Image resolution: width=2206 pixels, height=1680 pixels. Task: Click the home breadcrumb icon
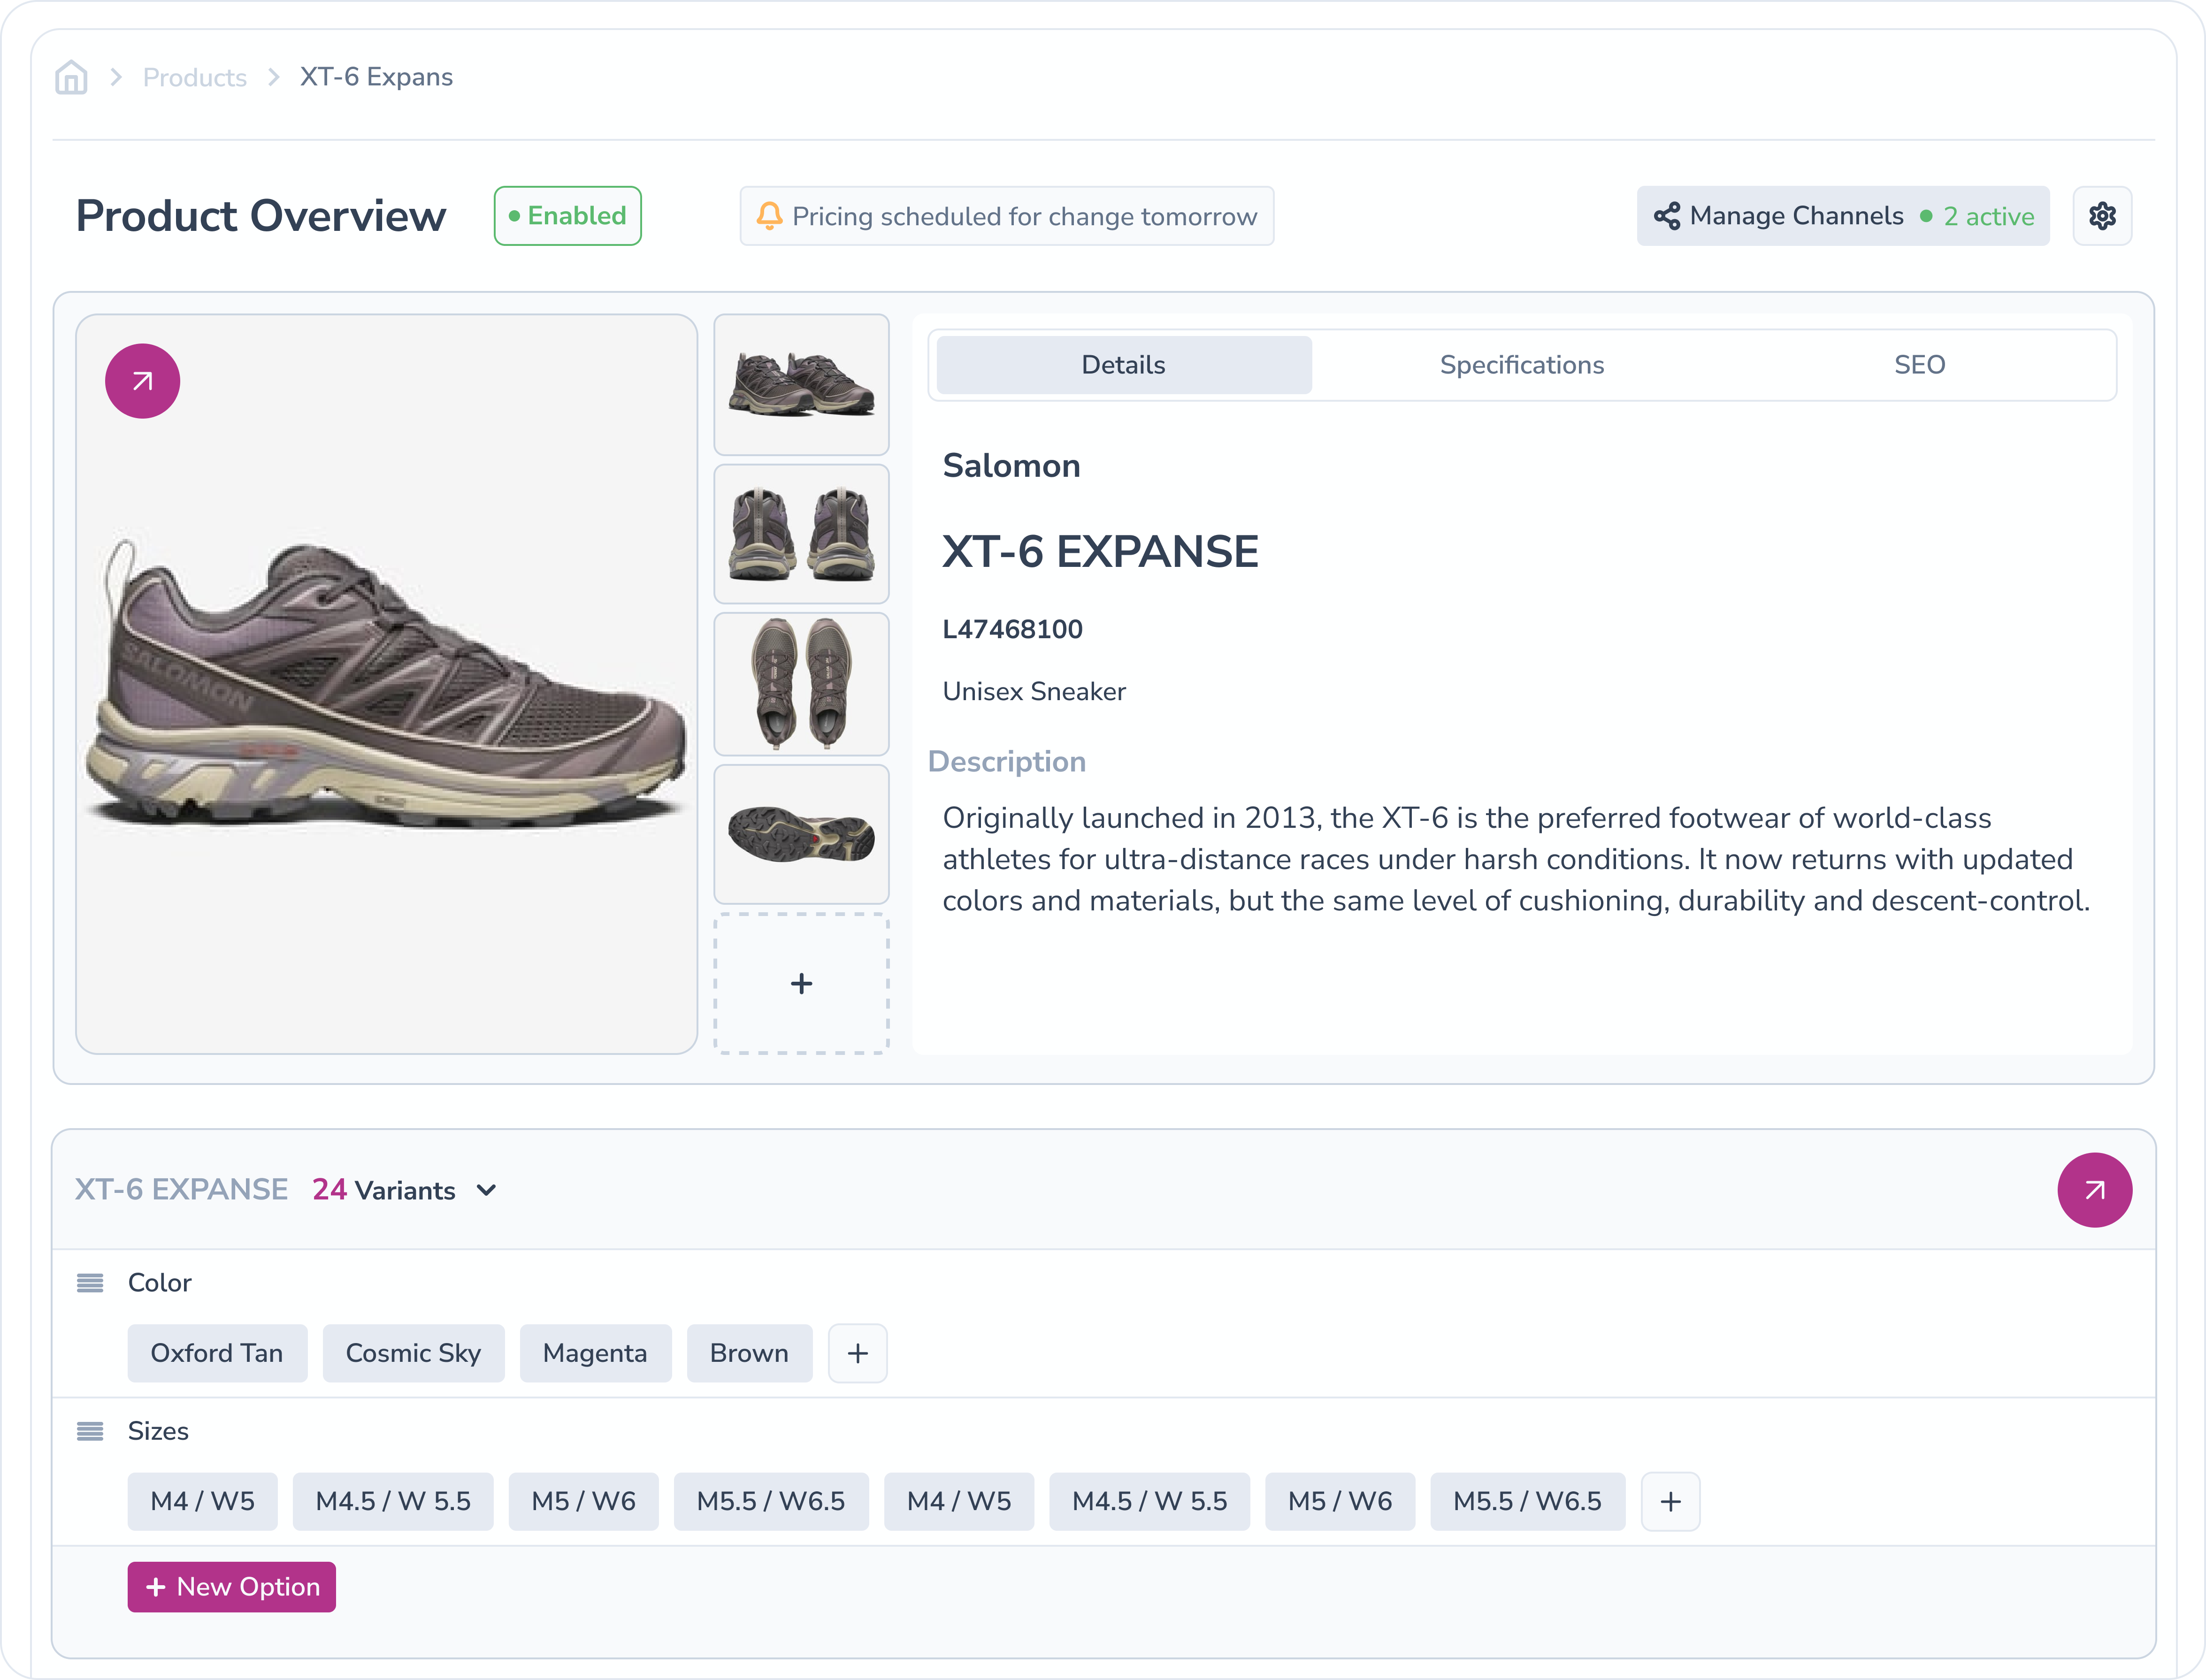tap(71, 77)
